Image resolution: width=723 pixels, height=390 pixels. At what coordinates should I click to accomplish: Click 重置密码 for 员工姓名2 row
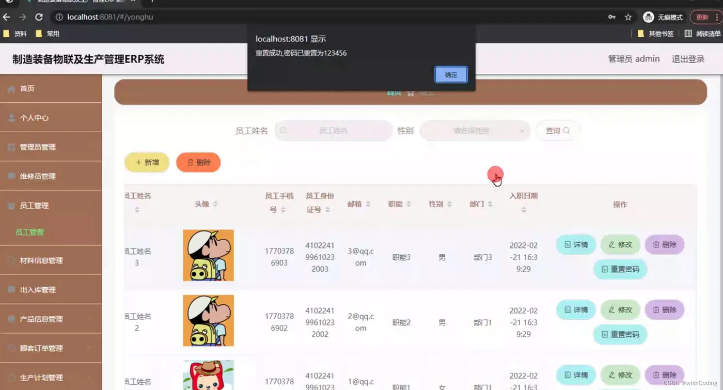(620, 334)
